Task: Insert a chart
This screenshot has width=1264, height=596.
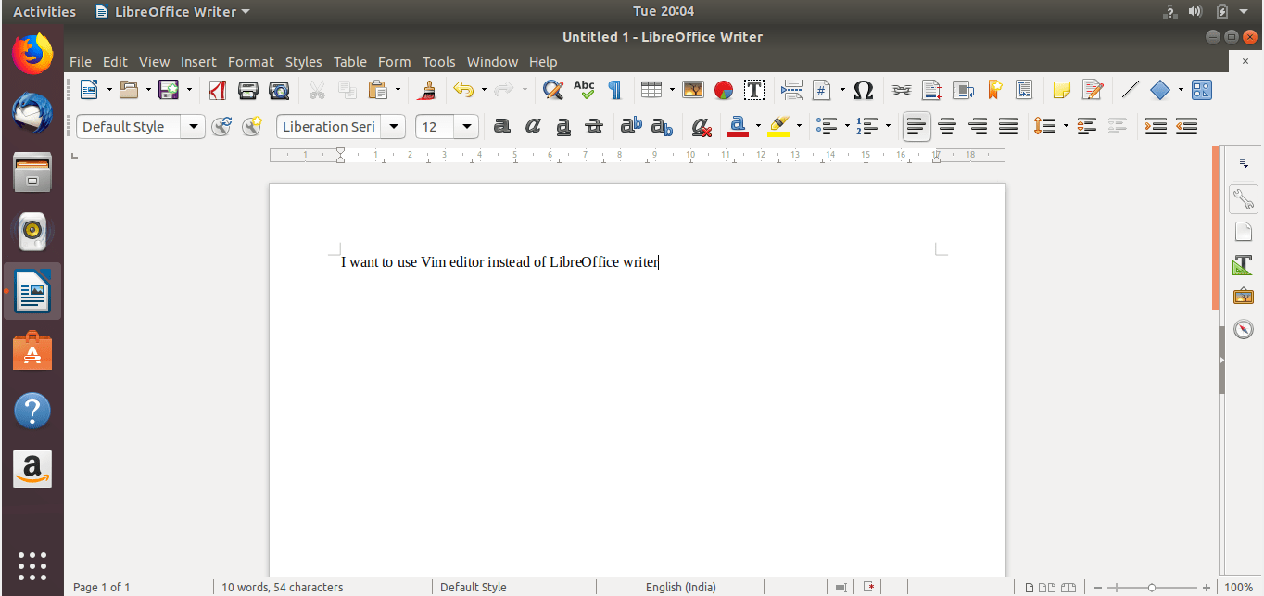Action: [724, 90]
